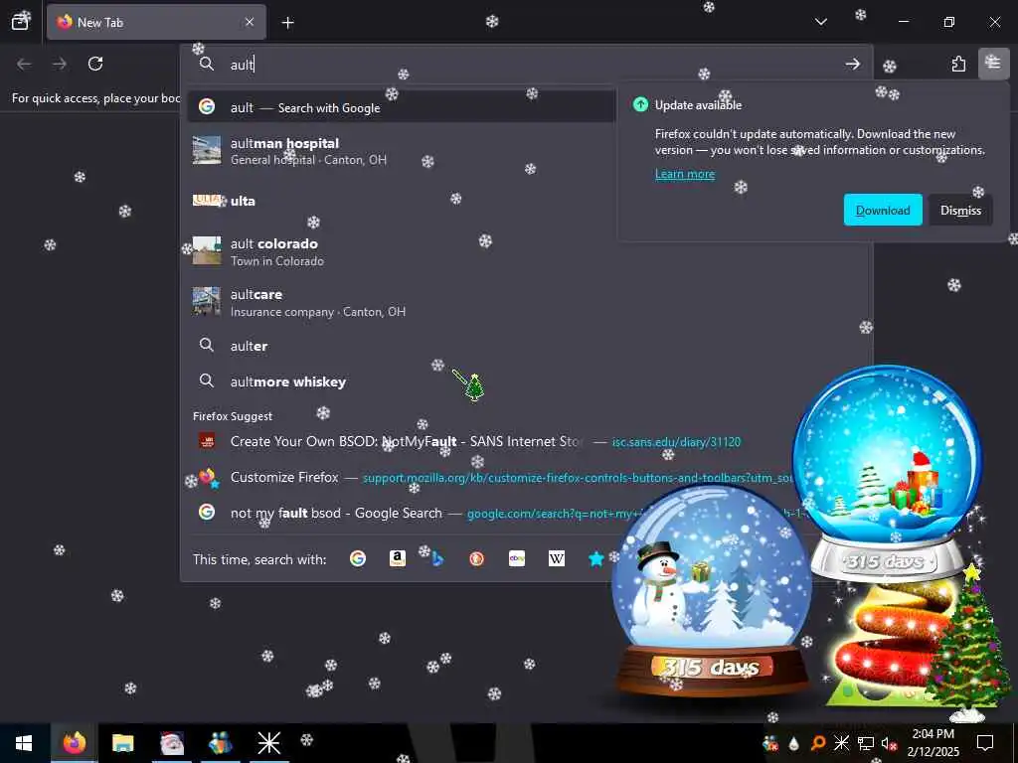Open the Firefox application menu

coord(993,63)
